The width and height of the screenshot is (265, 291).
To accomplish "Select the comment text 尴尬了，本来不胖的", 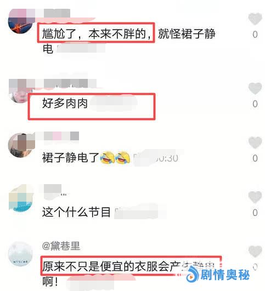I will (96, 34).
